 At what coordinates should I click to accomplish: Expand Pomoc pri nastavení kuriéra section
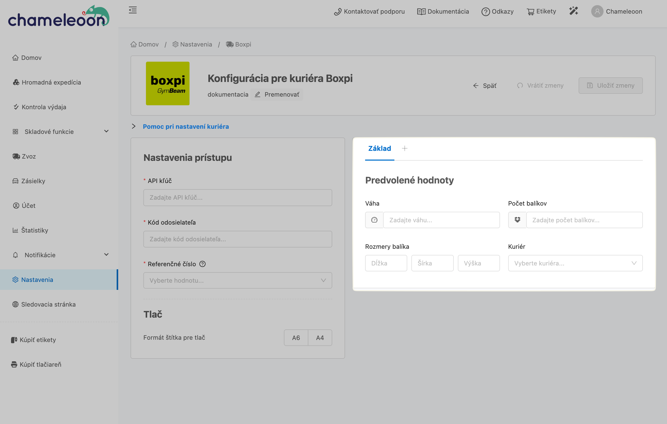coord(186,127)
